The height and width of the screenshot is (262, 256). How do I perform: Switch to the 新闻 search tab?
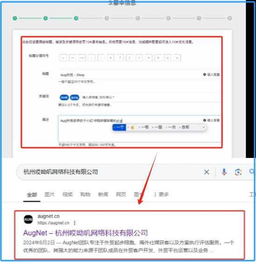[103, 195]
